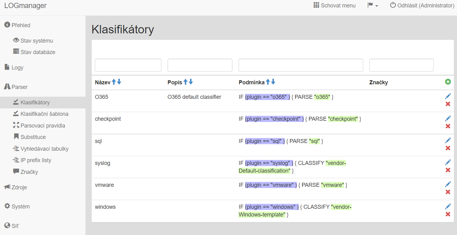
Task: Select the windows name cell
Action: coord(105,207)
